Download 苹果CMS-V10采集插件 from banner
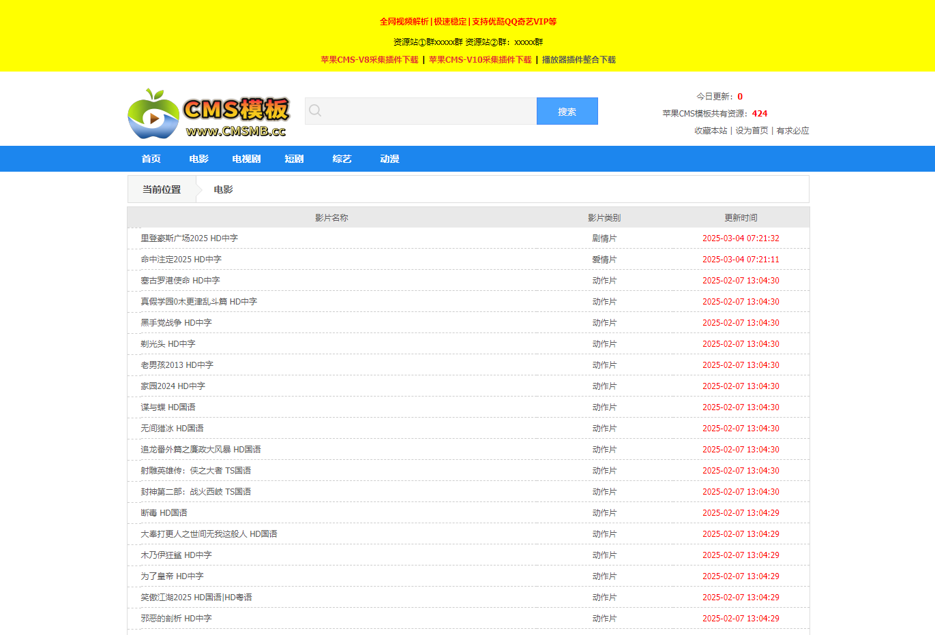This screenshot has width=935, height=635. coord(480,60)
